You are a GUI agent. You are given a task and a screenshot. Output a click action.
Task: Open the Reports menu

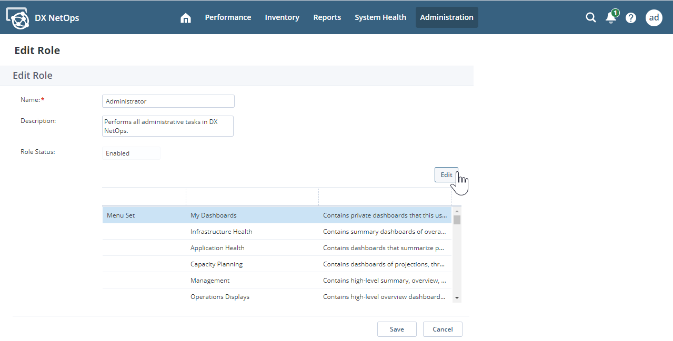click(327, 17)
